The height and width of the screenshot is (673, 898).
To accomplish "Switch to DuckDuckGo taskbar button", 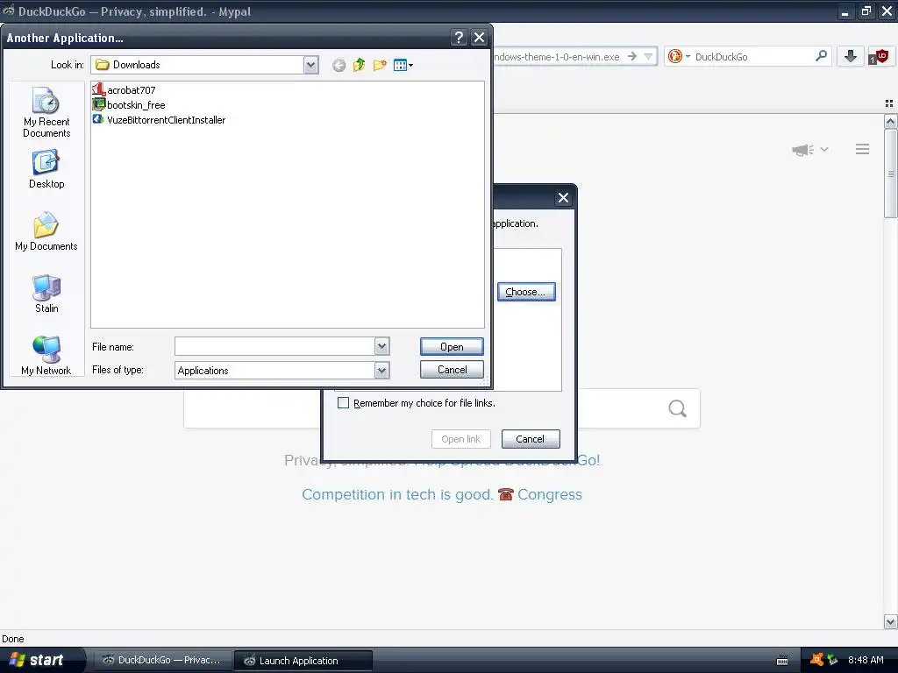I will pos(161,660).
